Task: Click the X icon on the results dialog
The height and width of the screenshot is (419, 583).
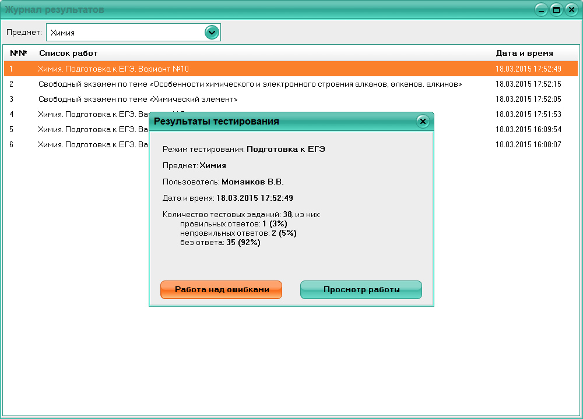Action: click(423, 121)
